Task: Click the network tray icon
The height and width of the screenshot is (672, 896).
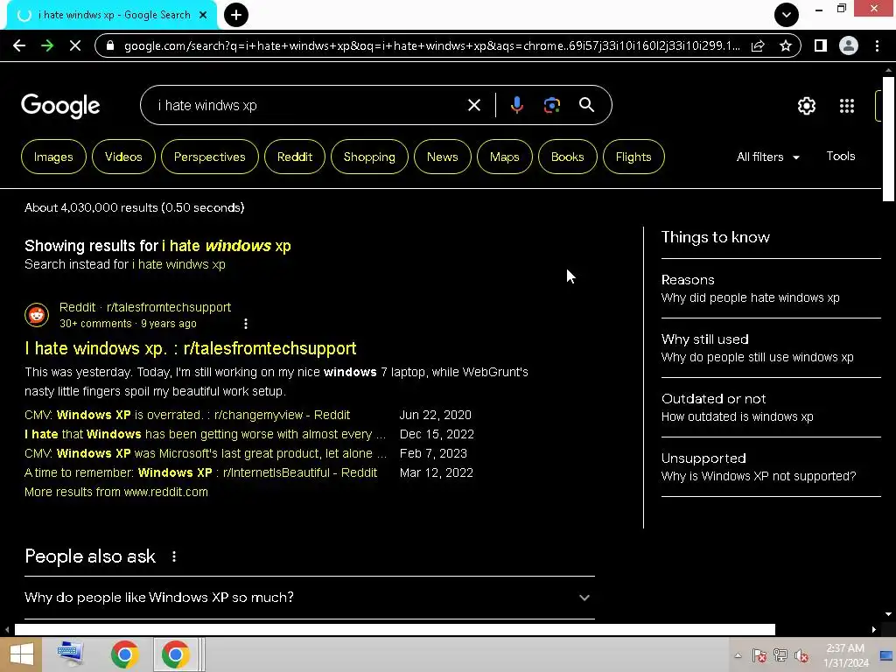Action: click(780, 655)
